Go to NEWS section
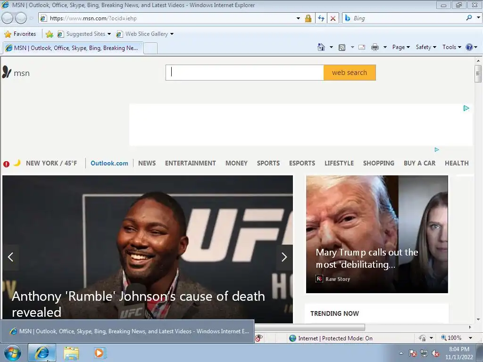This screenshot has width=483, height=362. [147, 163]
